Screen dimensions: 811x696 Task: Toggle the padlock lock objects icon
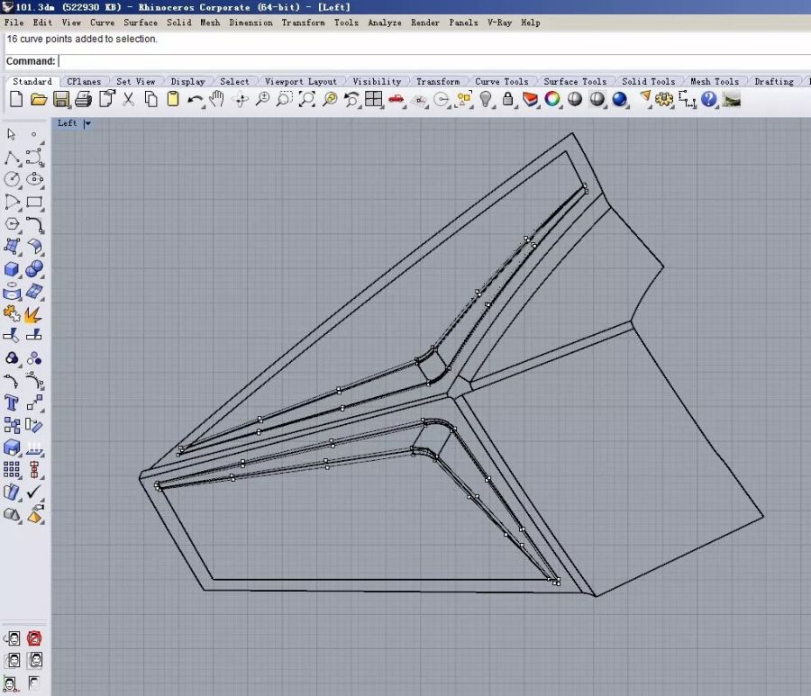point(508,100)
